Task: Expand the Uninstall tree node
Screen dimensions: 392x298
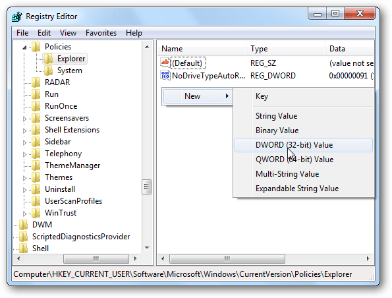Action: [x=24, y=190]
